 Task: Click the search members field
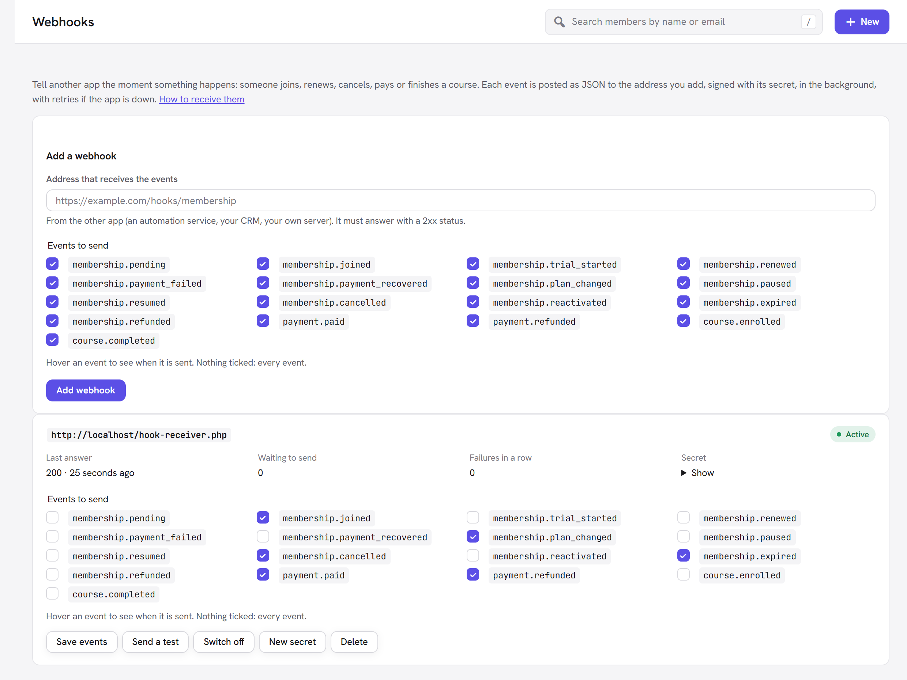pyautogui.click(x=684, y=22)
